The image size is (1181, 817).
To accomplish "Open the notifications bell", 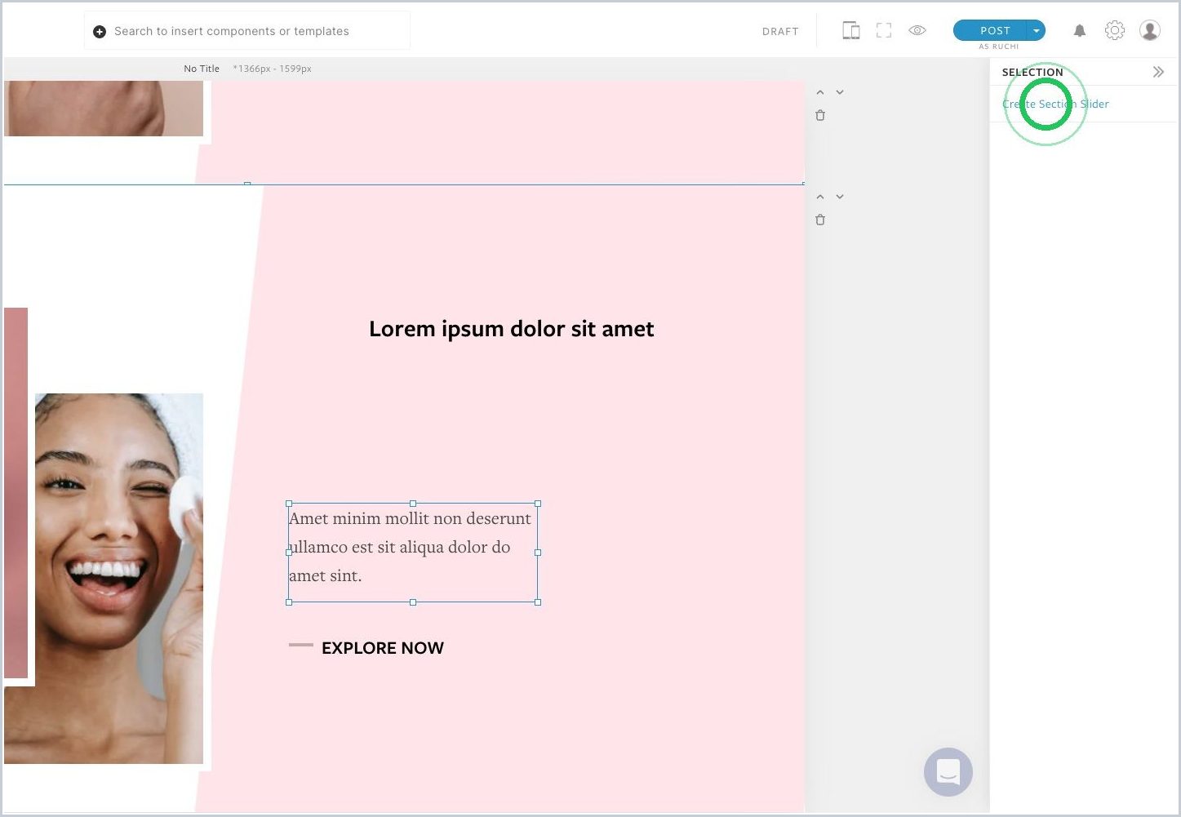I will (1080, 31).
